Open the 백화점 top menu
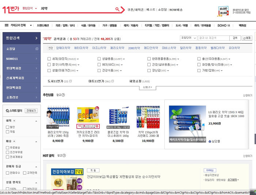The height and width of the screenshot is (195, 256). tap(242, 26)
